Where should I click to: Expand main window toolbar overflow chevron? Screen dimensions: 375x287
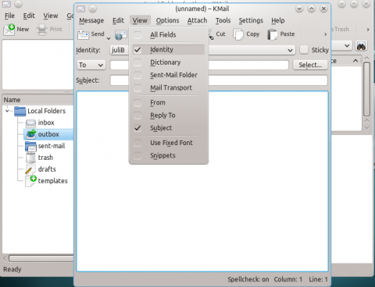click(368, 30)
